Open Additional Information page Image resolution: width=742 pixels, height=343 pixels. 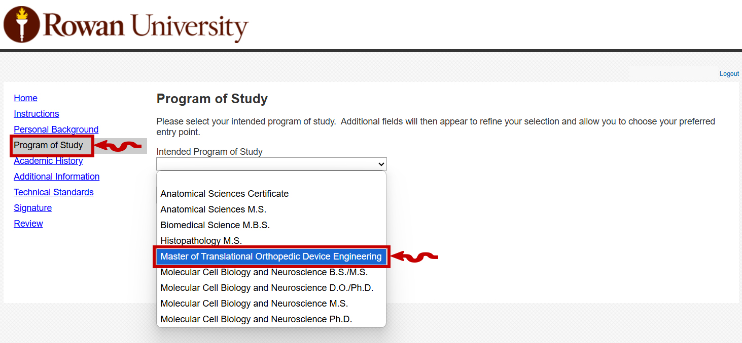click(x=57, y=177)
